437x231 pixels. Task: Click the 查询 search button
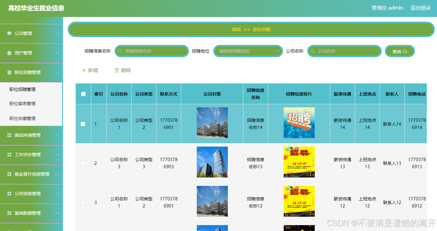(400, 51)
